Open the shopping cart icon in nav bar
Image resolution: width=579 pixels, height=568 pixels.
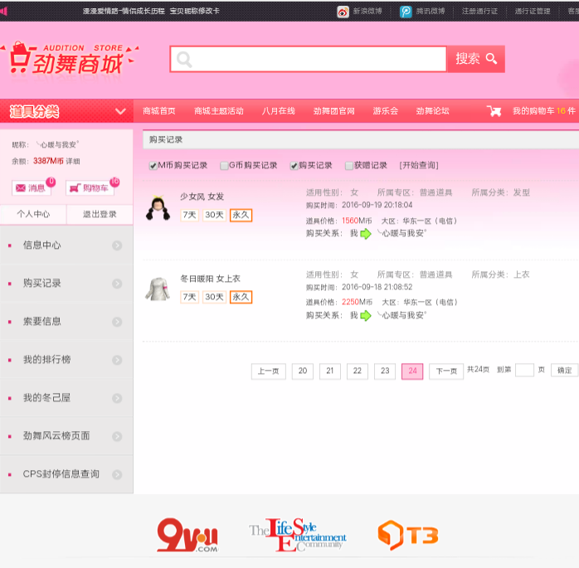point(494,111)
